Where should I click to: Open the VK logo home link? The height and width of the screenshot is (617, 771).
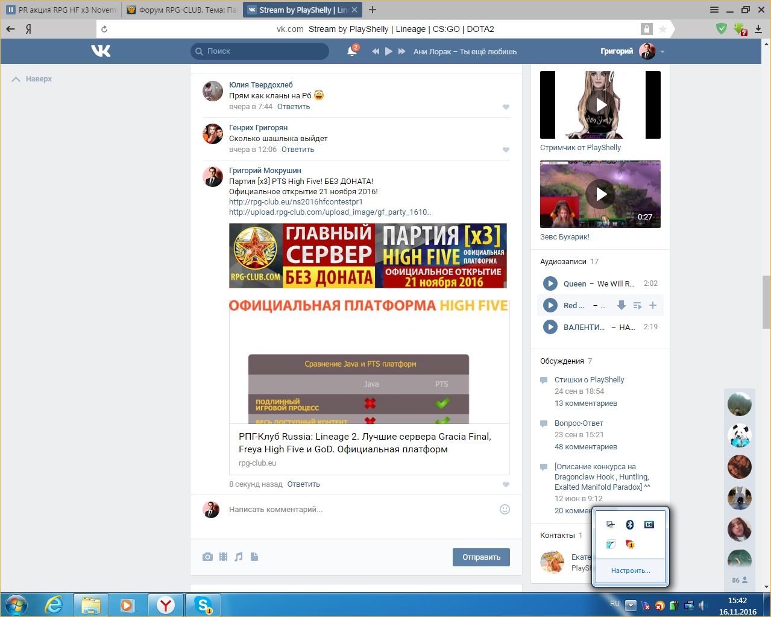(x=101, y=51)
